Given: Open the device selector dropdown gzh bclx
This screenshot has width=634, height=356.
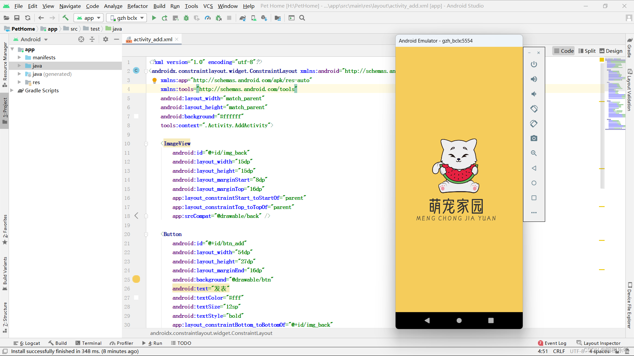Looking at the screenshot, I should click(x=126, y=18).
